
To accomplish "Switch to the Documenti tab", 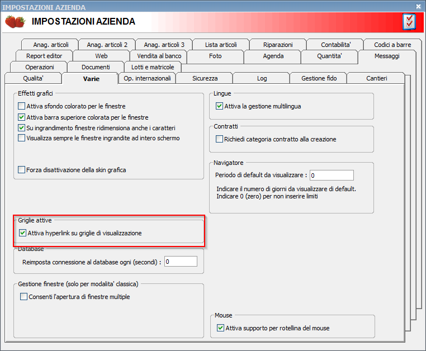I will point(96,67).
